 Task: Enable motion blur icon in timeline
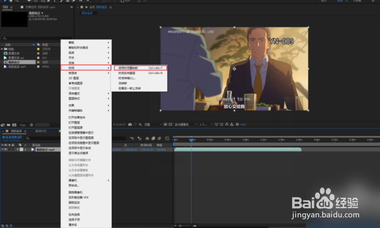click(159, 138)
